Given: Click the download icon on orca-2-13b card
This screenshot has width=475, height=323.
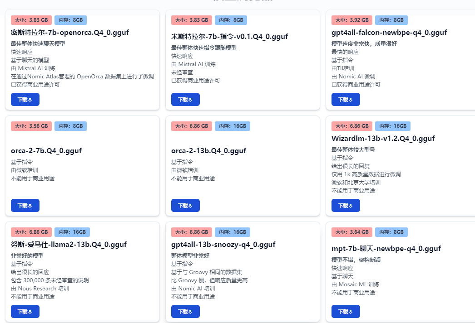Looking at the screenshot, I should coord(191,205).
